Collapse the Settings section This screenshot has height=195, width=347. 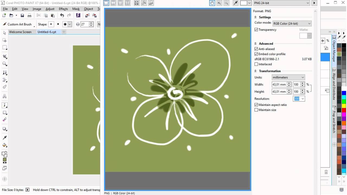(255, 17)
